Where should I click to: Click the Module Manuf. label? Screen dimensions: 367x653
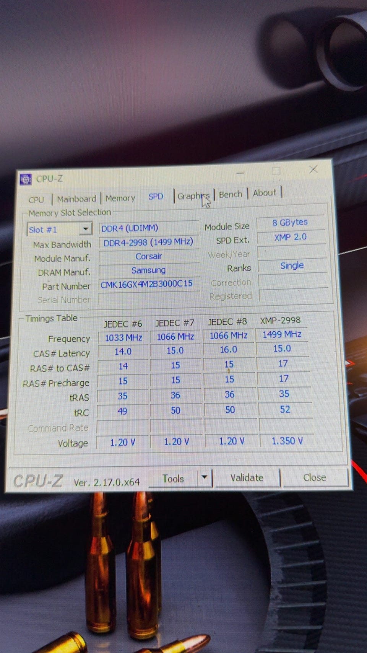tap(62, 259)
